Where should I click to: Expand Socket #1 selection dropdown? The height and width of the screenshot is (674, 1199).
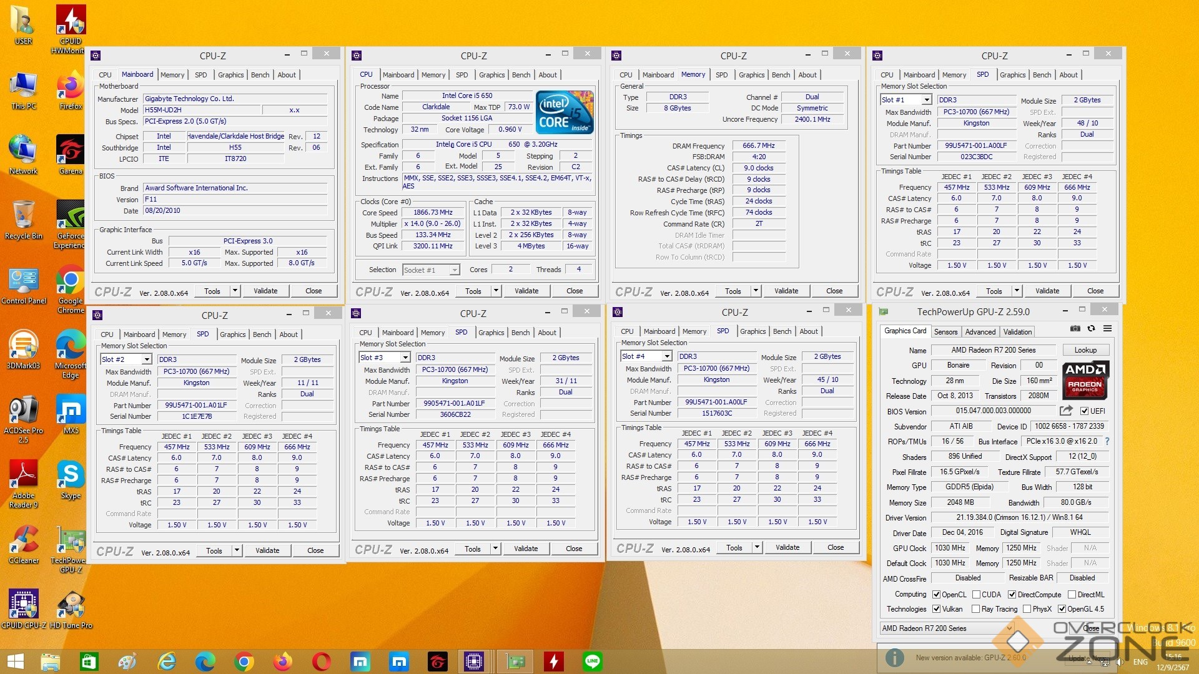click(x=455, y=270)
